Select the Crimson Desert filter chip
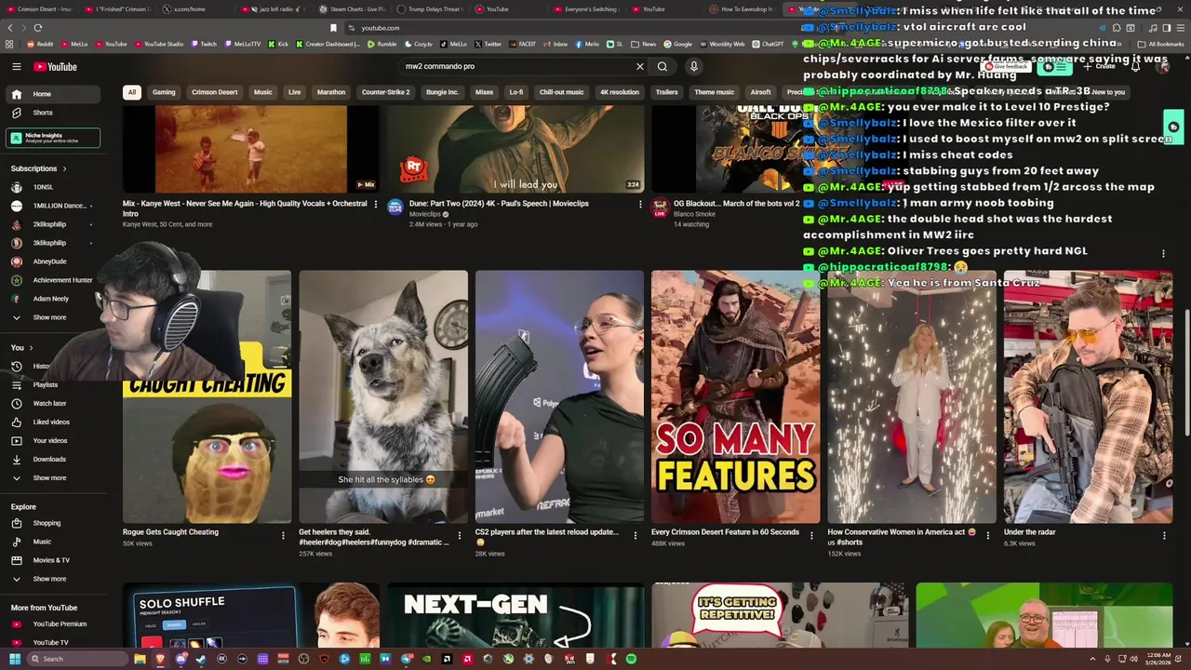This screenshot has width=1191, height=670. click(215, 92)
